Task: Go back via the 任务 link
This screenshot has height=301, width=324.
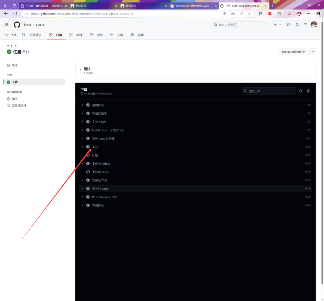Action: pos(12,46)
